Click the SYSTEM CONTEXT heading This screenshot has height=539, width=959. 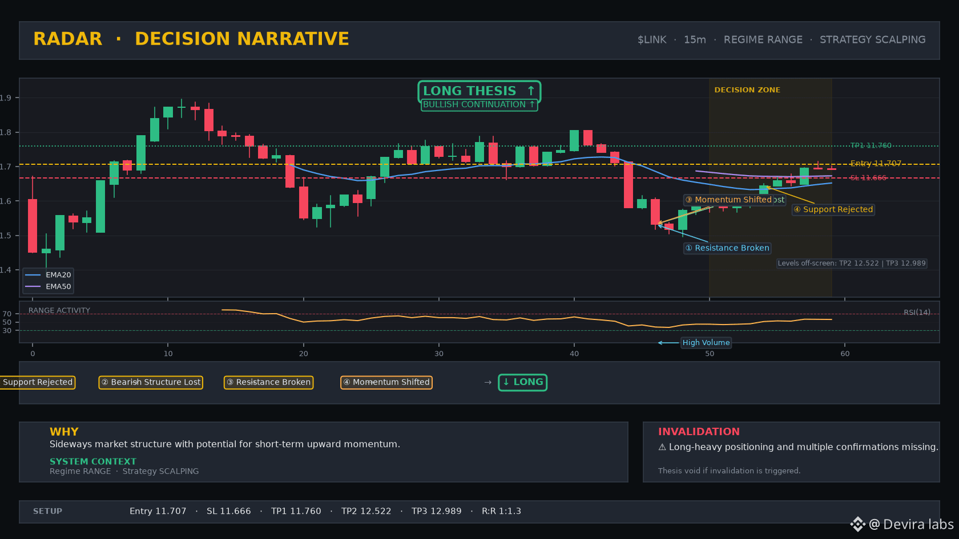click(x=93, y=461)
